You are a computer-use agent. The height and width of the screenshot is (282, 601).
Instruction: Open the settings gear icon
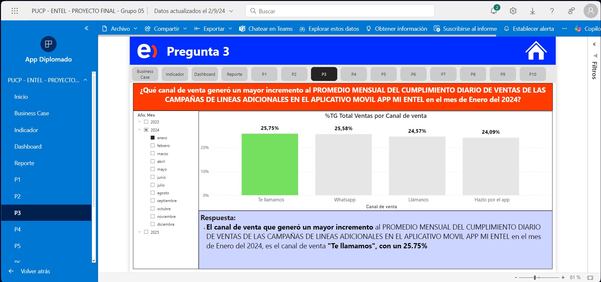point(513,11)
